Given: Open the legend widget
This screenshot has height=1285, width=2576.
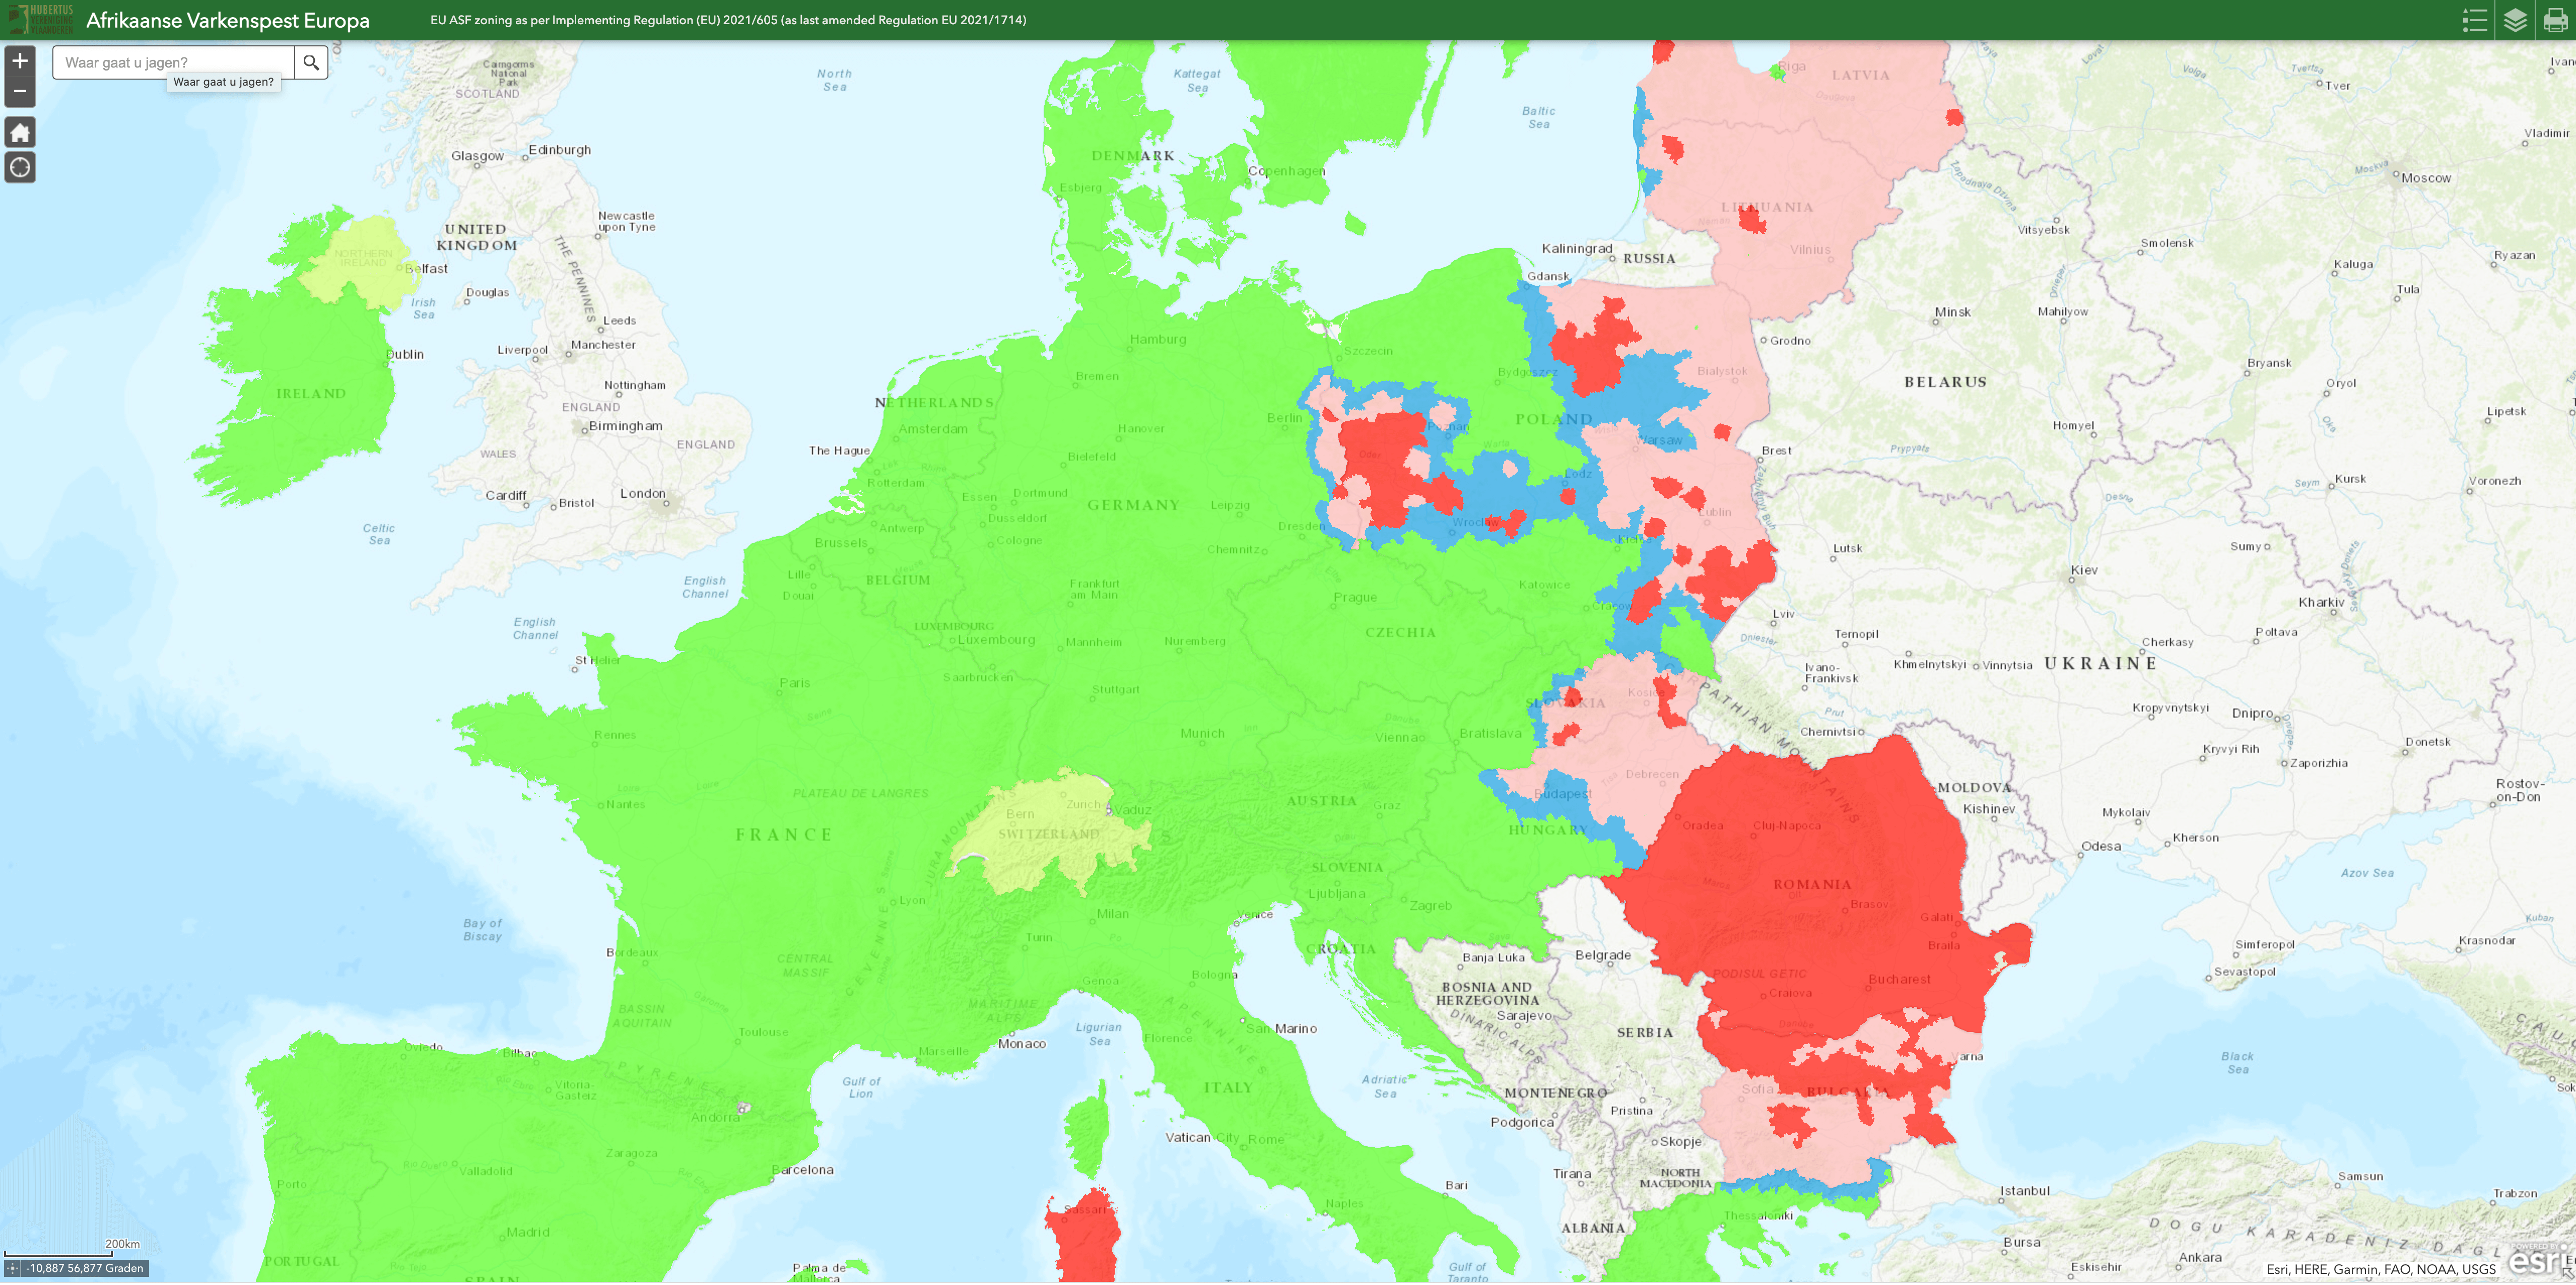Looking at the screenshot, I should tap(2474, 20).
